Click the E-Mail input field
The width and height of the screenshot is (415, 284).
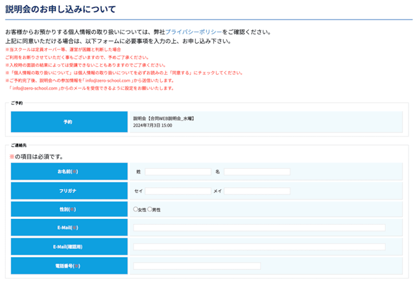(259, 227)
